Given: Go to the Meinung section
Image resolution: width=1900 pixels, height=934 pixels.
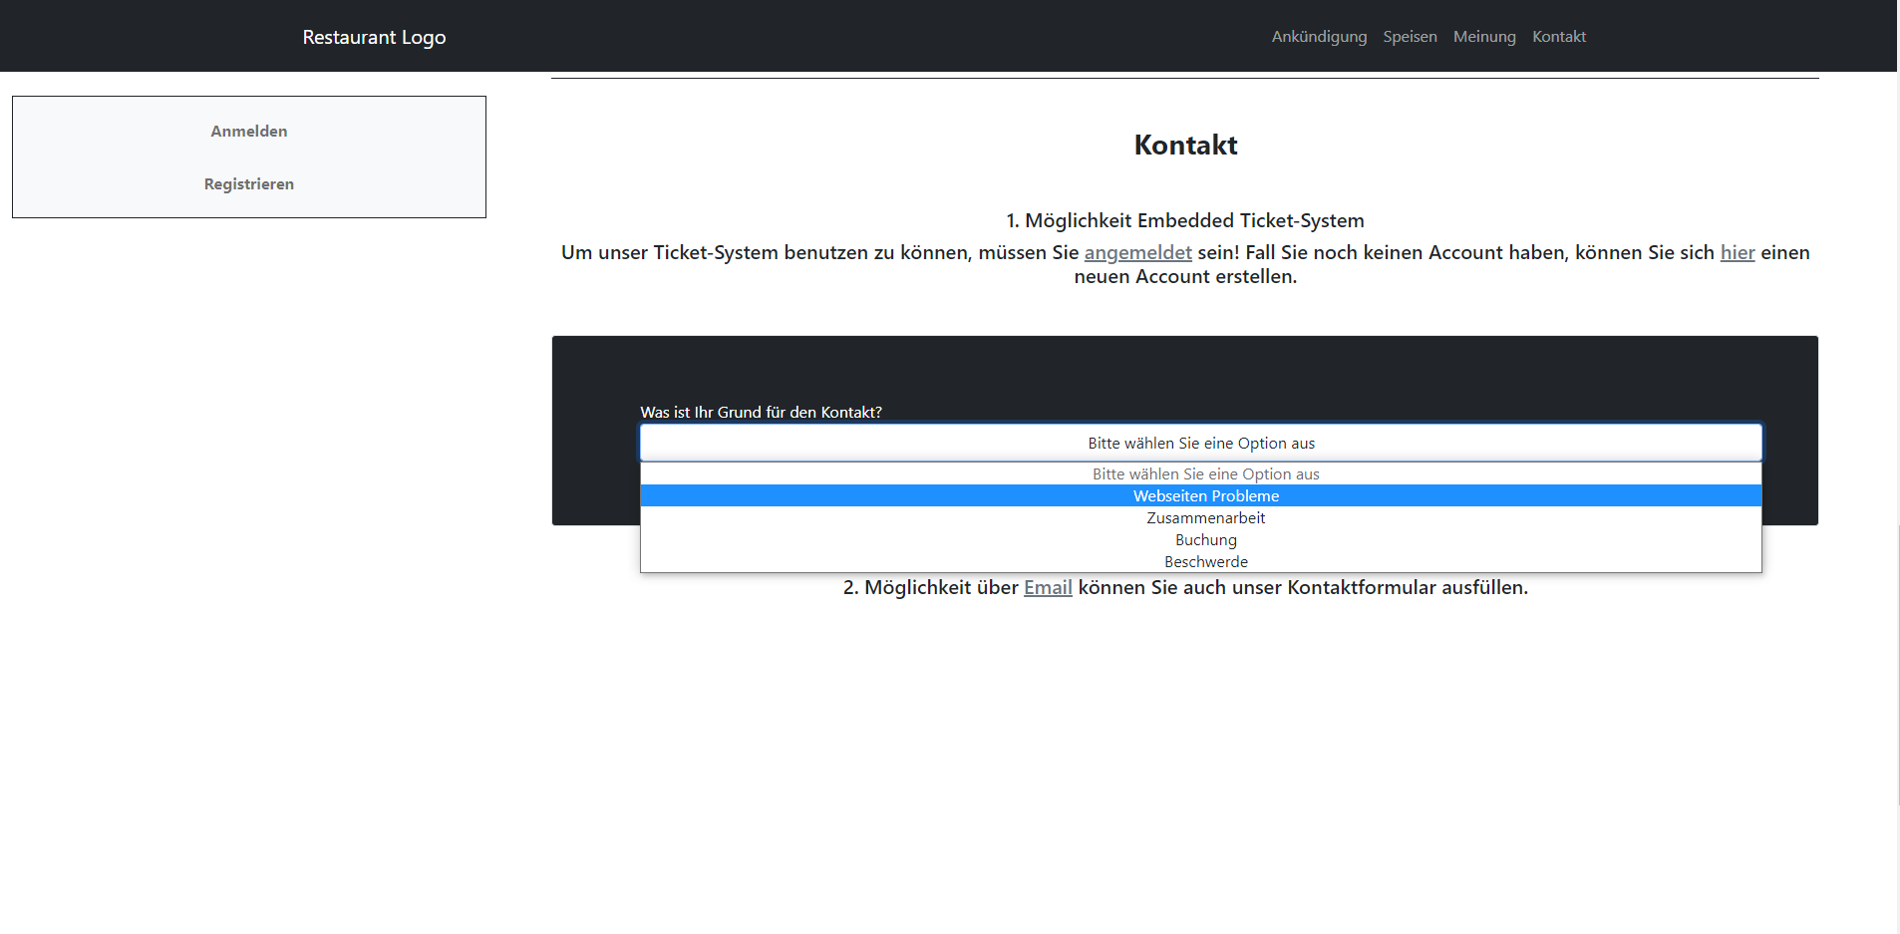Looking at the screenshot, I should [1483, 36].
